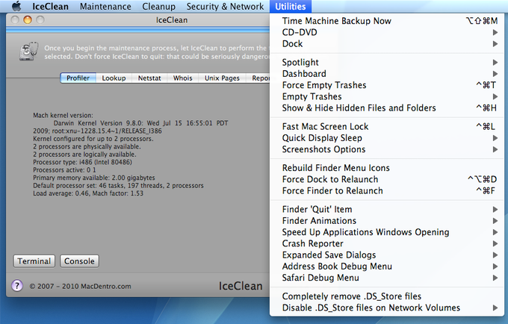Expand the Spotlight submenu
This screenshot has width=508, height=324.
[x=388, y=62]
